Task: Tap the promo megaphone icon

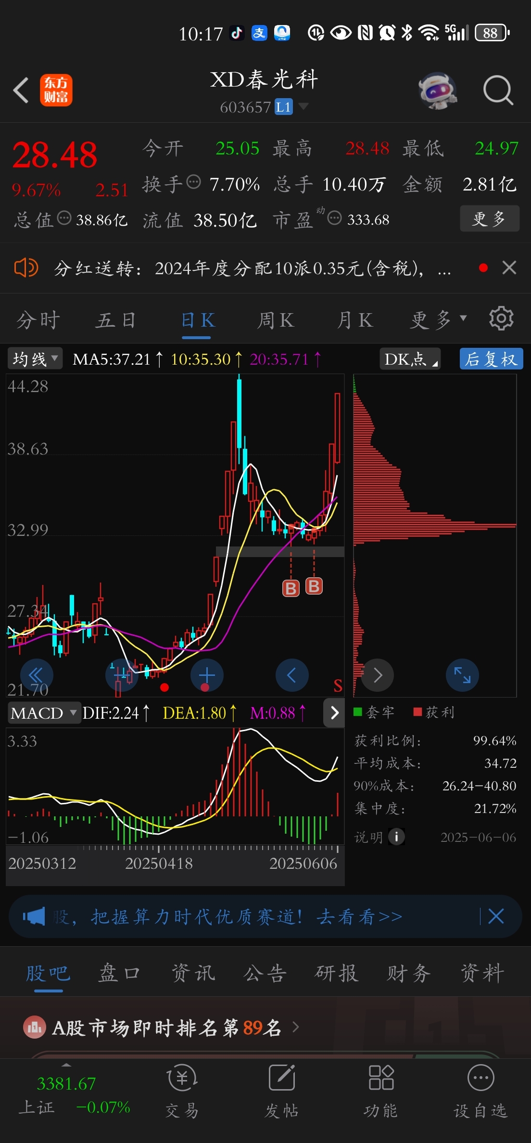Action: pyautogui.click(x=34, y=916)
